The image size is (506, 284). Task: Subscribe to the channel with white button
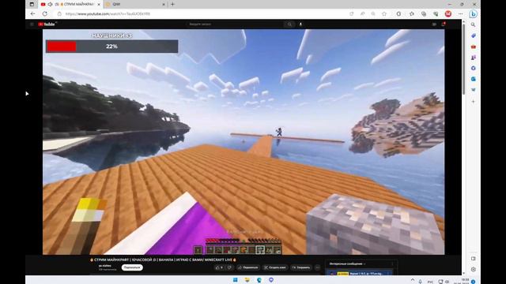[x=132, y=267]
